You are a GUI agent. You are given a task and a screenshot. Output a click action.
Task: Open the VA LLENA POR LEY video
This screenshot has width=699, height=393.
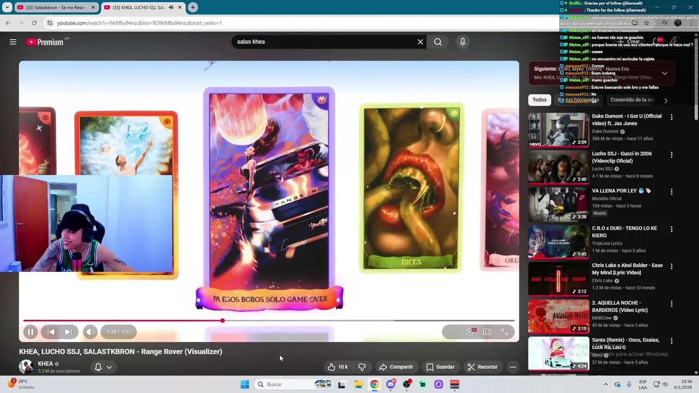click(x=621, y=191)
